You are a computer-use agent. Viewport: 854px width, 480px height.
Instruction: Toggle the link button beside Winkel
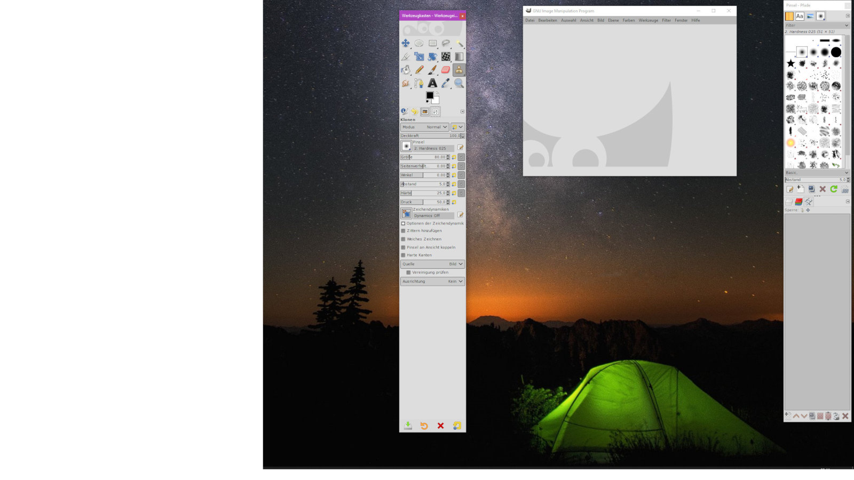click(461, 175)
